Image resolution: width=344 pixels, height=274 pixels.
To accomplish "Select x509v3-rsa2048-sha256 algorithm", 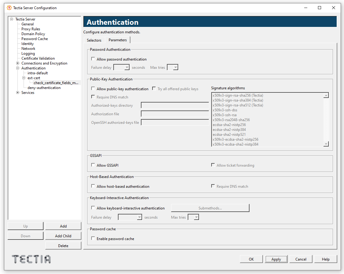I will [231, 120].
